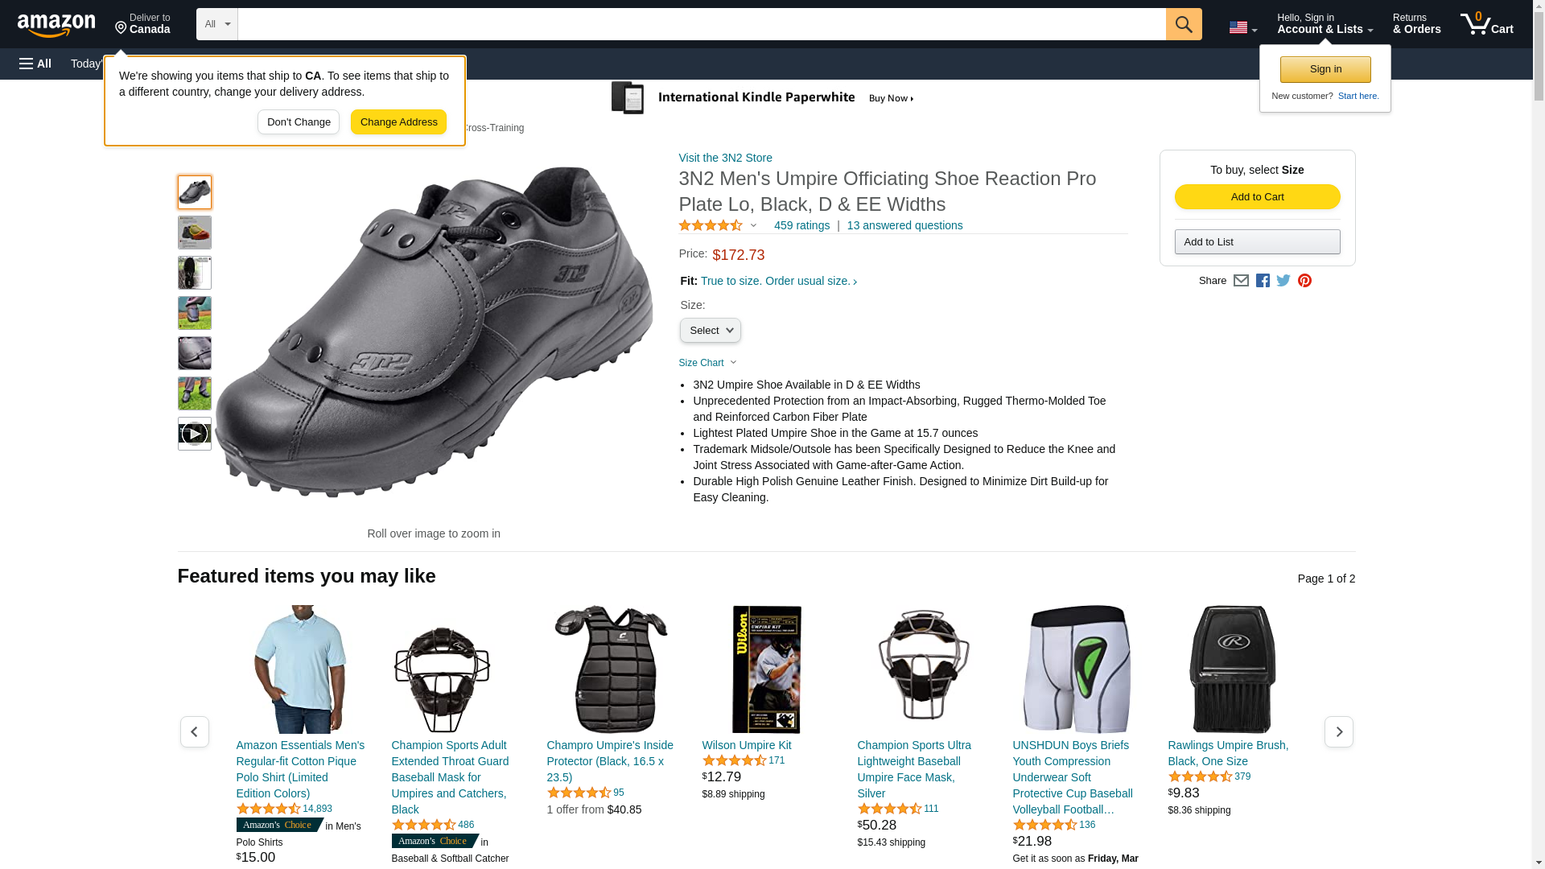Click the Change Address button
The height and width of the screenshot is (869, 1545).
coord(398,122)
